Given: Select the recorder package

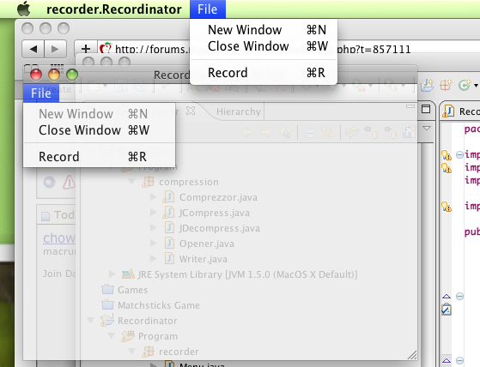Looking at the screenshot, I should pos(170,352).
